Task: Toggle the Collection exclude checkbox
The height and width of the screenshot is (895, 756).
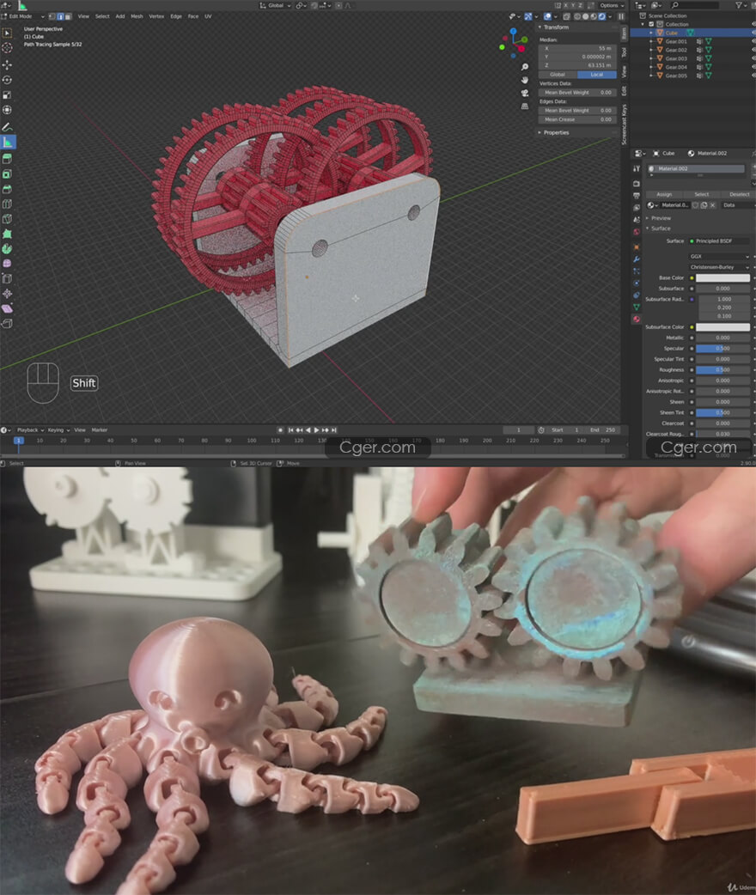Action: 651,25
